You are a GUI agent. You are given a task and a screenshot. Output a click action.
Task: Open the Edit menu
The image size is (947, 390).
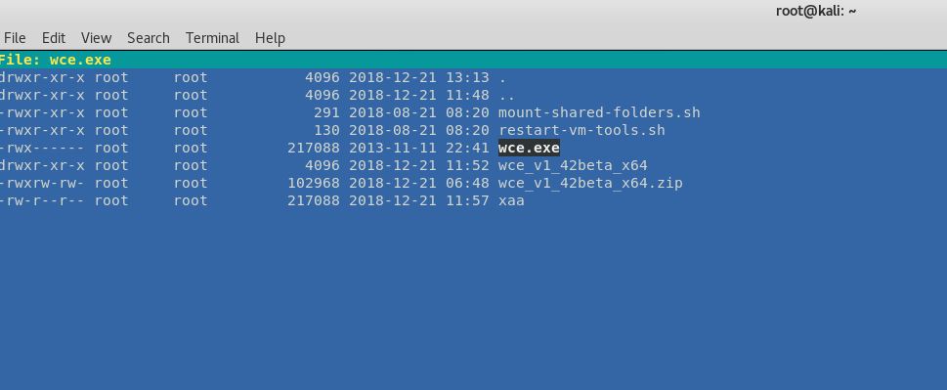click(x=53, y=38)
